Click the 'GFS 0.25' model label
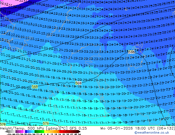 pos(78,128)
